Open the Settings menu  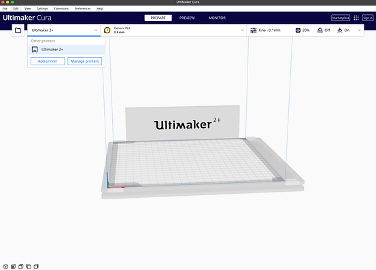[x=42, y=9]
